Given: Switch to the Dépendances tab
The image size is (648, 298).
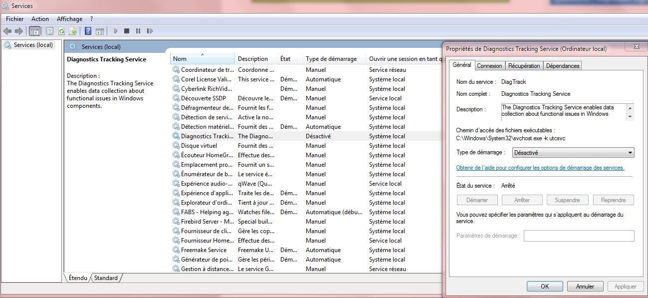Looking at the screenshot, I should [x=563, y=66].
